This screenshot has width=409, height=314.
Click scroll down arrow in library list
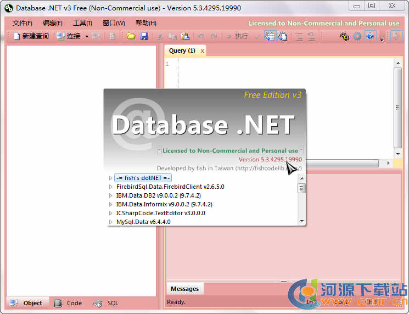click(x=302, y=221)
